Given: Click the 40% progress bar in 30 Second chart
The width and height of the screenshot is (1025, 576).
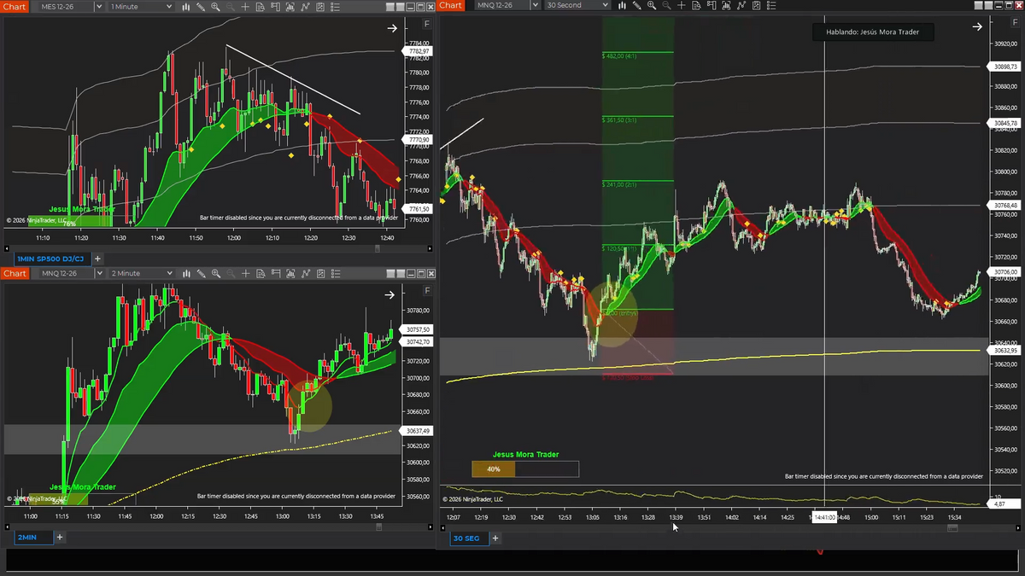Looking at the screenshot, I should coord(525,468).
